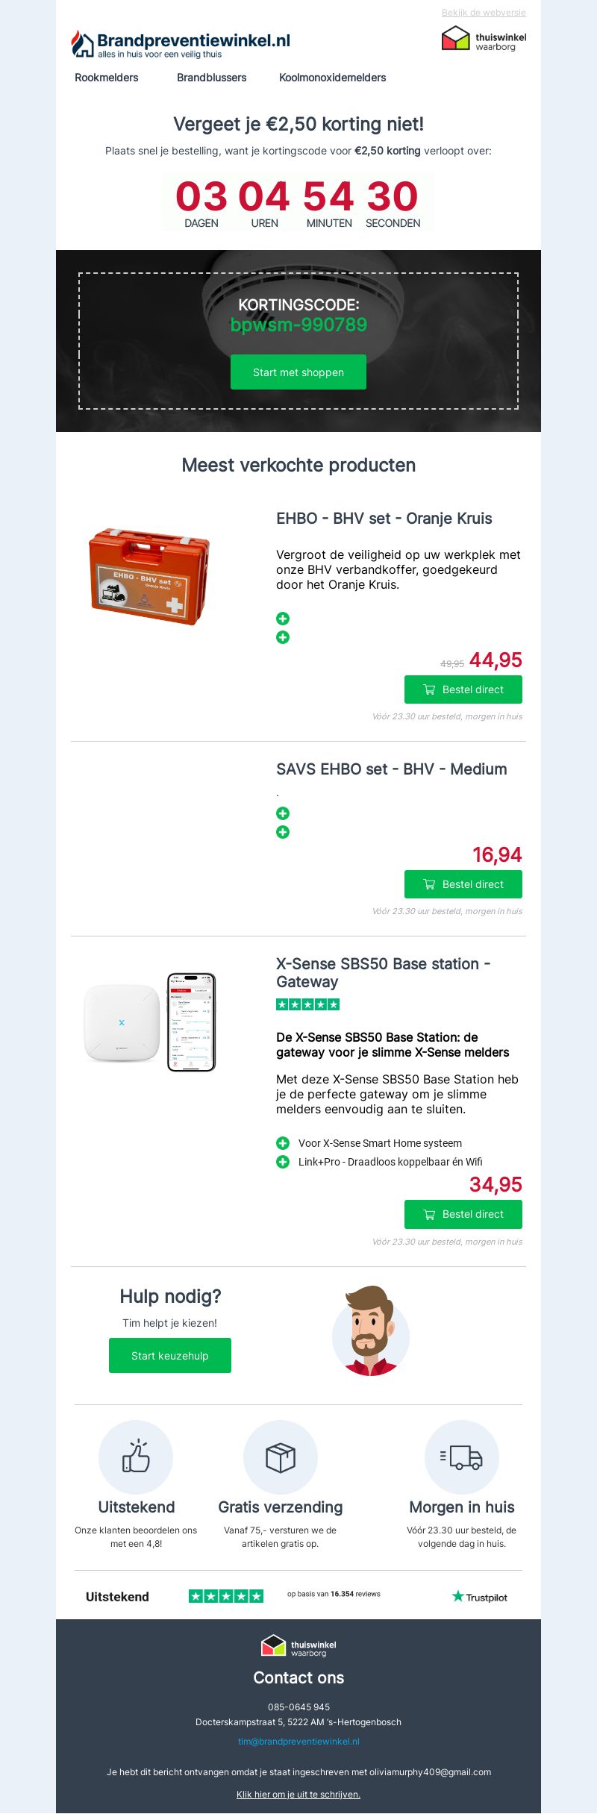Click the thumbs-up Uitstekend icon

click(136, 1457)
